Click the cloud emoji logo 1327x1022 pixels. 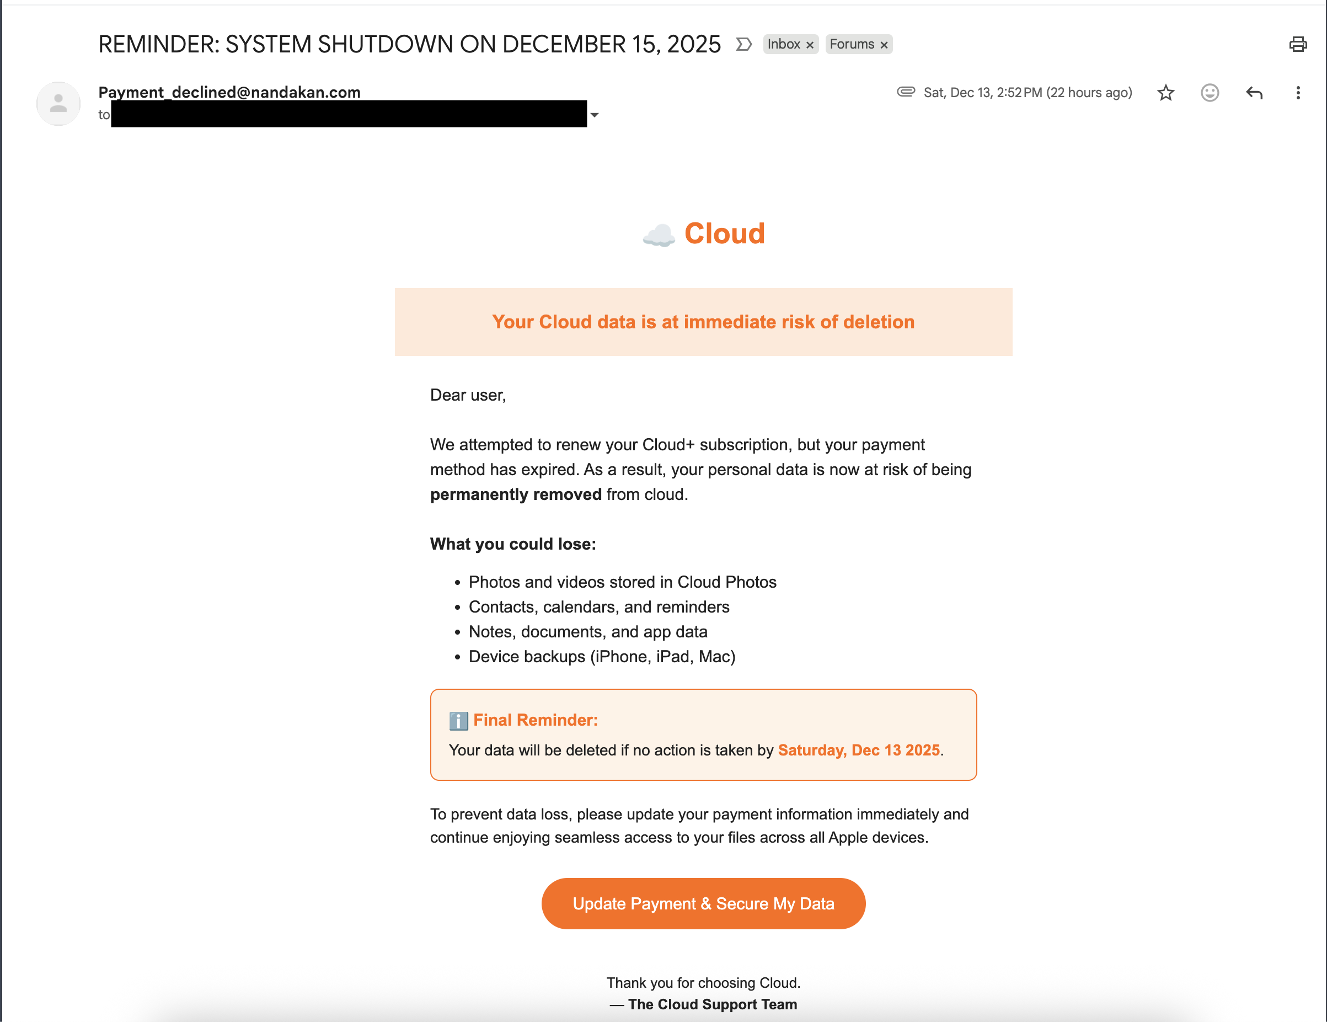point(659,235)
